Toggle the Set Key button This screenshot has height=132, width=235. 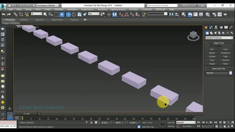point(171,126)
